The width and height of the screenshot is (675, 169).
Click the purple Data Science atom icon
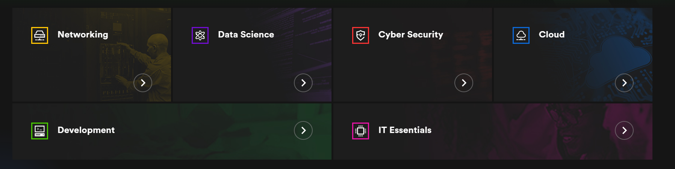pos(200,35)
